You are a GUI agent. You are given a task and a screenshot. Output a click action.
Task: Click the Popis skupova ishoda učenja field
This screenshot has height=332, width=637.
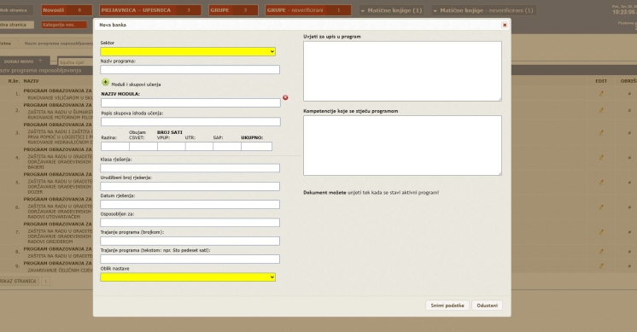point(190,122)
